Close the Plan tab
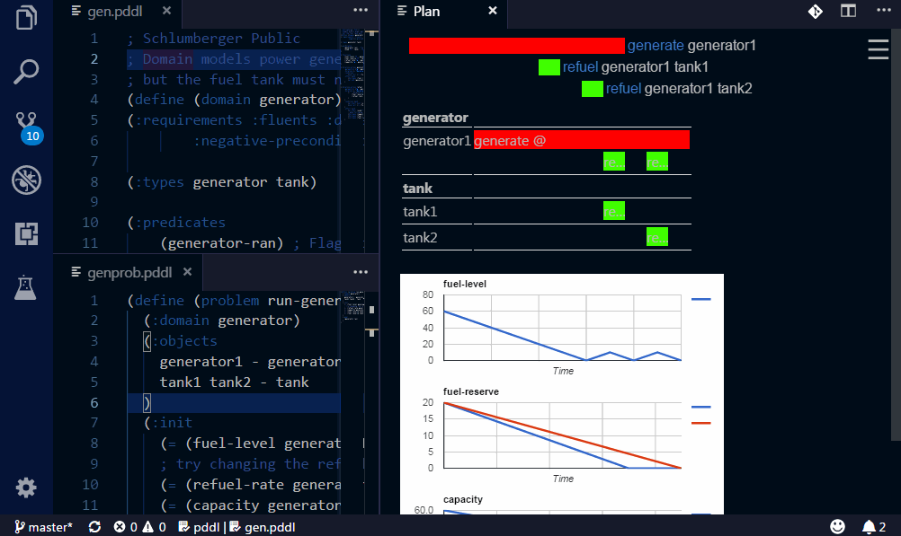 (x=493, y=11)
